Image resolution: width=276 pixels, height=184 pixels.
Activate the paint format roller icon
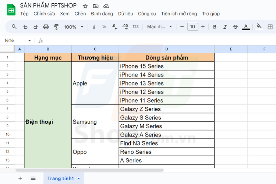56,27
